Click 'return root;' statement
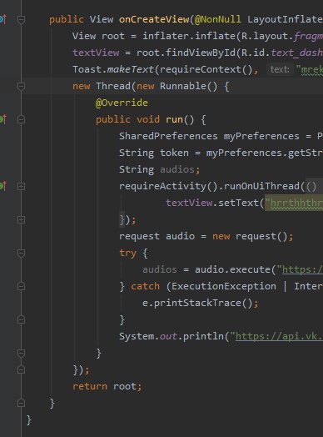323x437 pixels. point(107,387)
